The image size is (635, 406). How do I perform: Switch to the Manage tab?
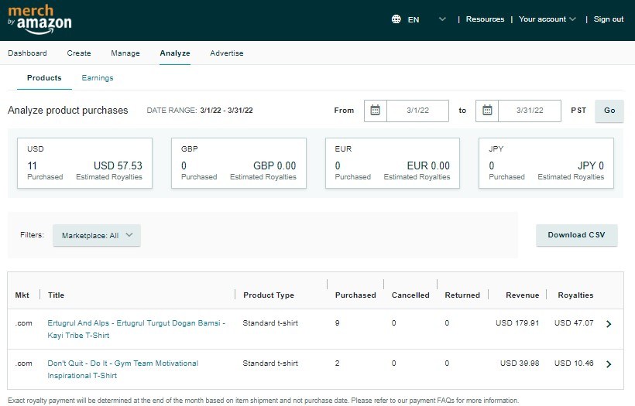(x=125, y=53)
